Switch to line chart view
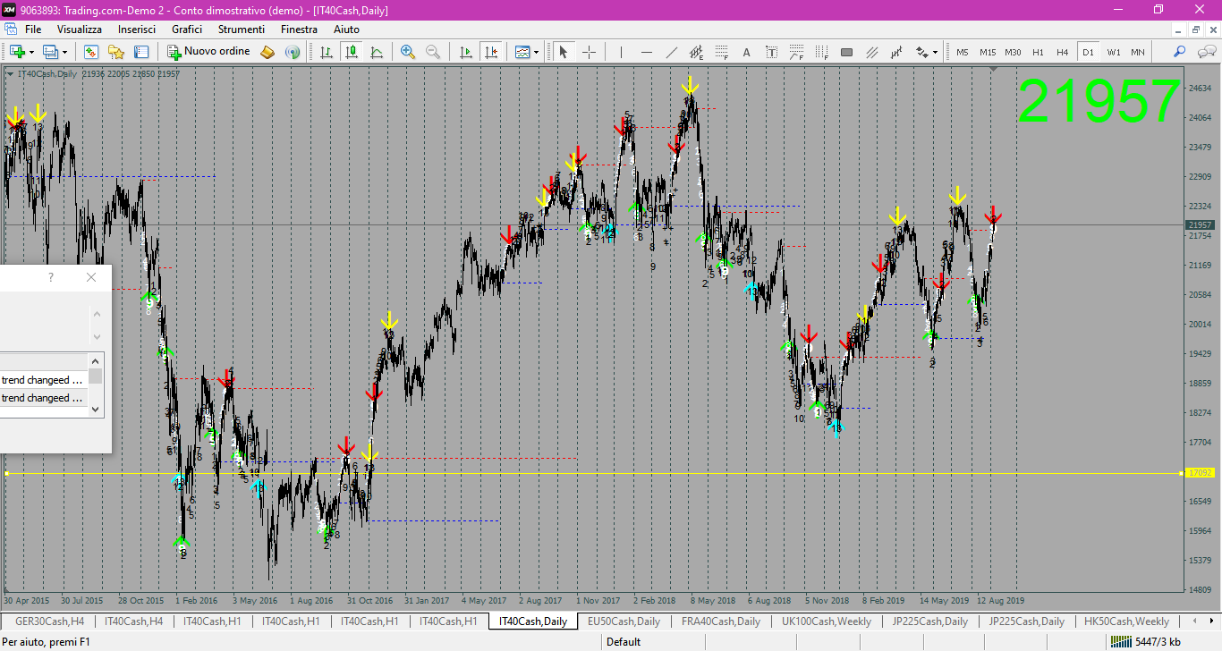Image resolution: width=1222 pixels, height=651 pixels. click(x=377, y=52)
